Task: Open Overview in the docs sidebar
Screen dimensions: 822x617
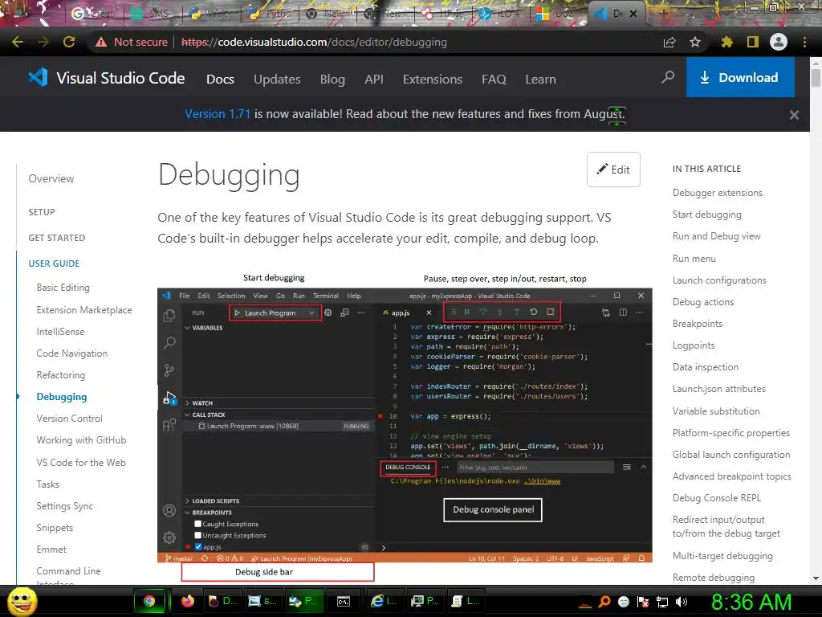Action: [x=51, y=178]
